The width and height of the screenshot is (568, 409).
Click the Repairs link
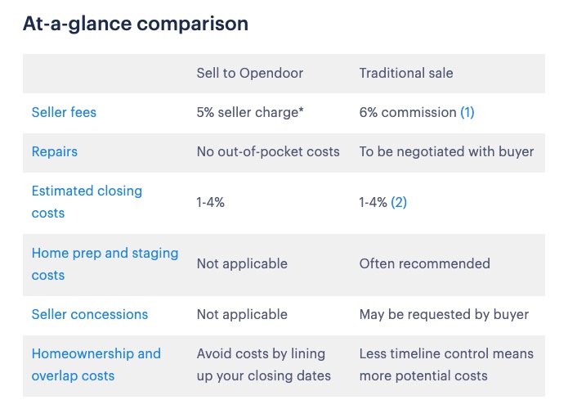pyautogui.click(x=54, y=151)
